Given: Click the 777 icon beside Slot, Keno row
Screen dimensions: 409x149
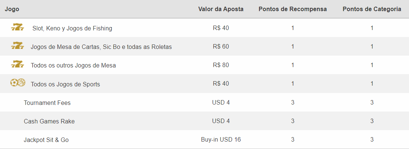Looking at the screenshot, I should tap(17, 27).
